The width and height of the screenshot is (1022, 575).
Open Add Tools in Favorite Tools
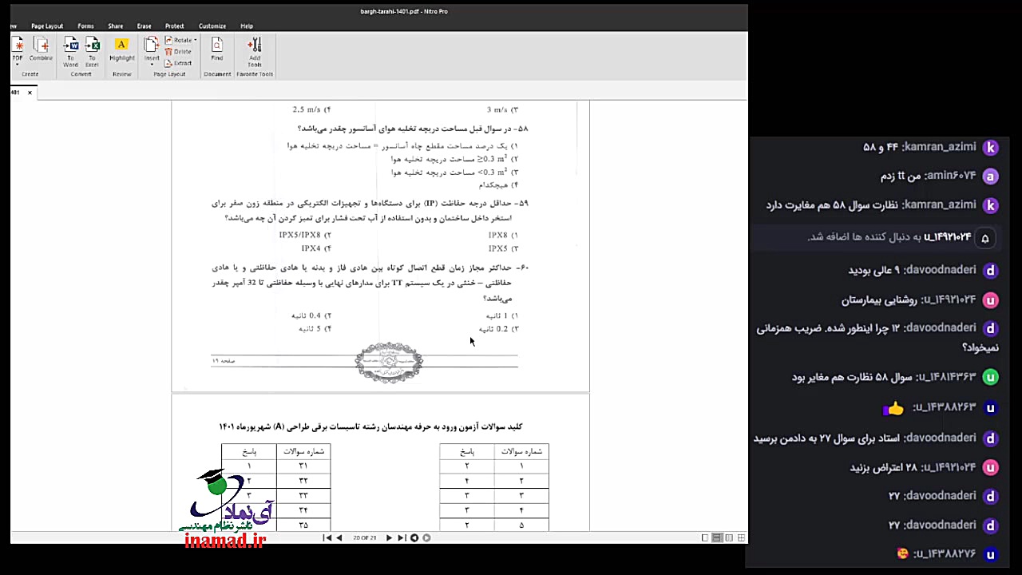(x=255, y=46)
